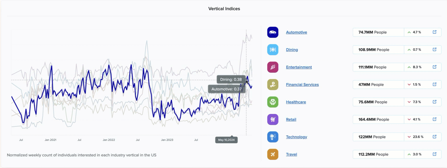Image resolution: width=447 pixels, height=168 pixels.
Task: Click the Financial Services coin icon
Action: (x=273, y=85)
